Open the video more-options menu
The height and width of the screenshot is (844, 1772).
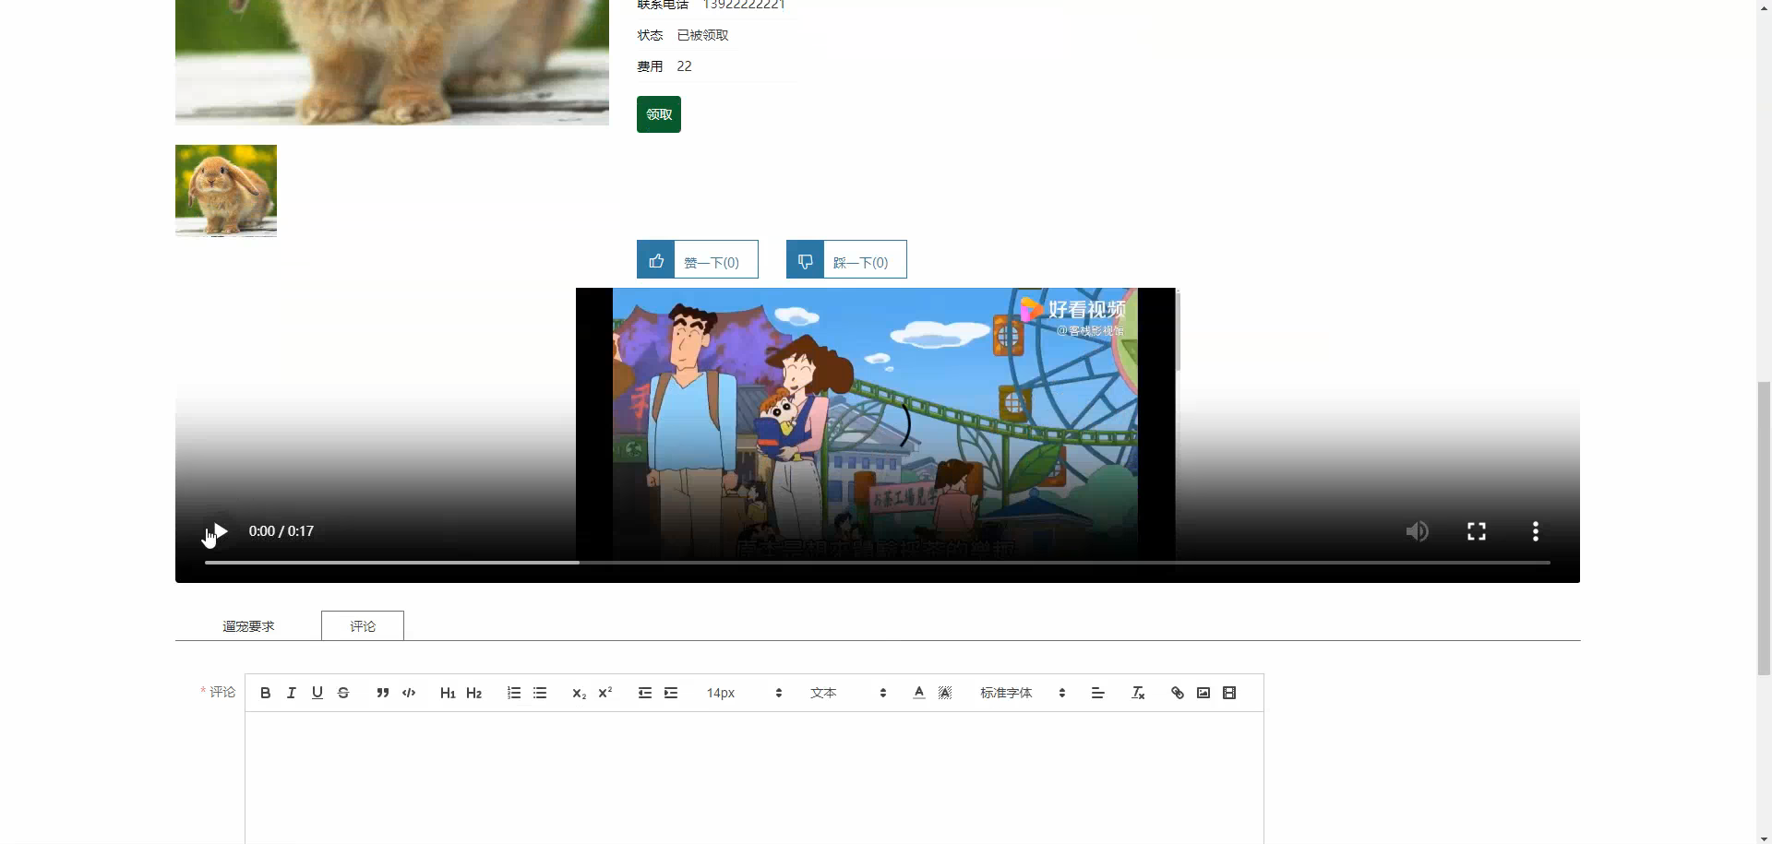(1536, 531)
